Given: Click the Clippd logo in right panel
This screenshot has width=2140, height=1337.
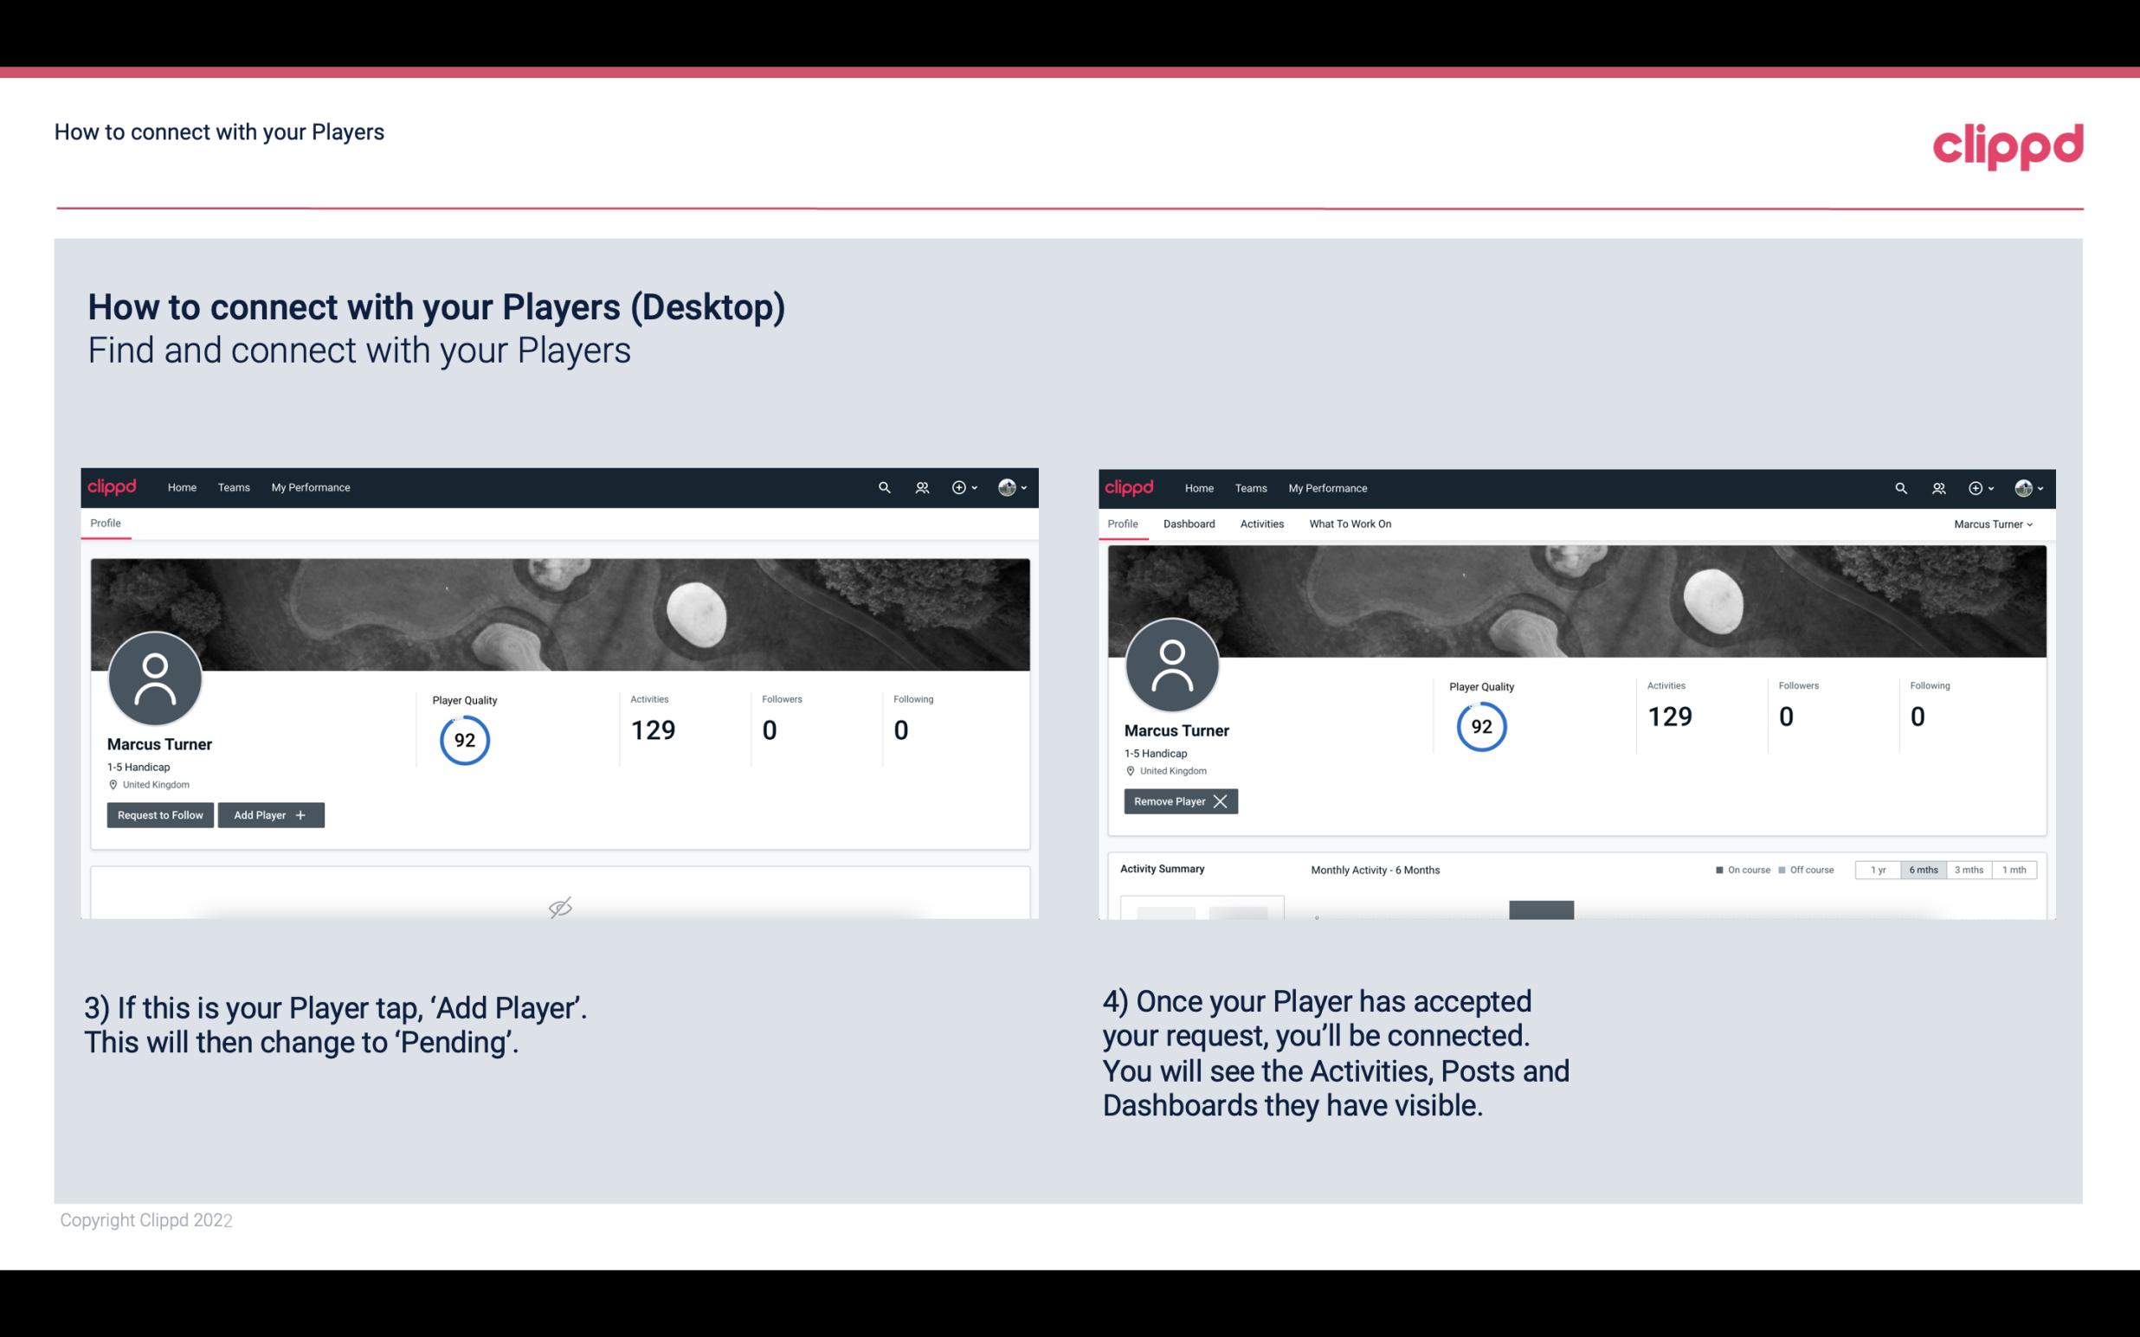Looking at the screenshot, I should tap(1130, 486).
